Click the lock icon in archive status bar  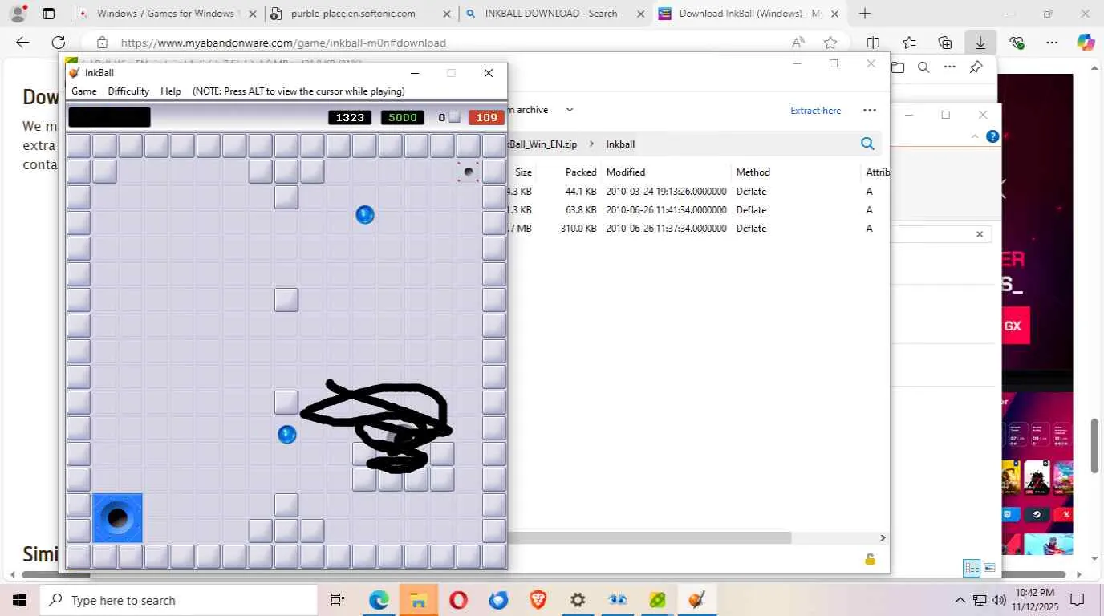(870, 559)
